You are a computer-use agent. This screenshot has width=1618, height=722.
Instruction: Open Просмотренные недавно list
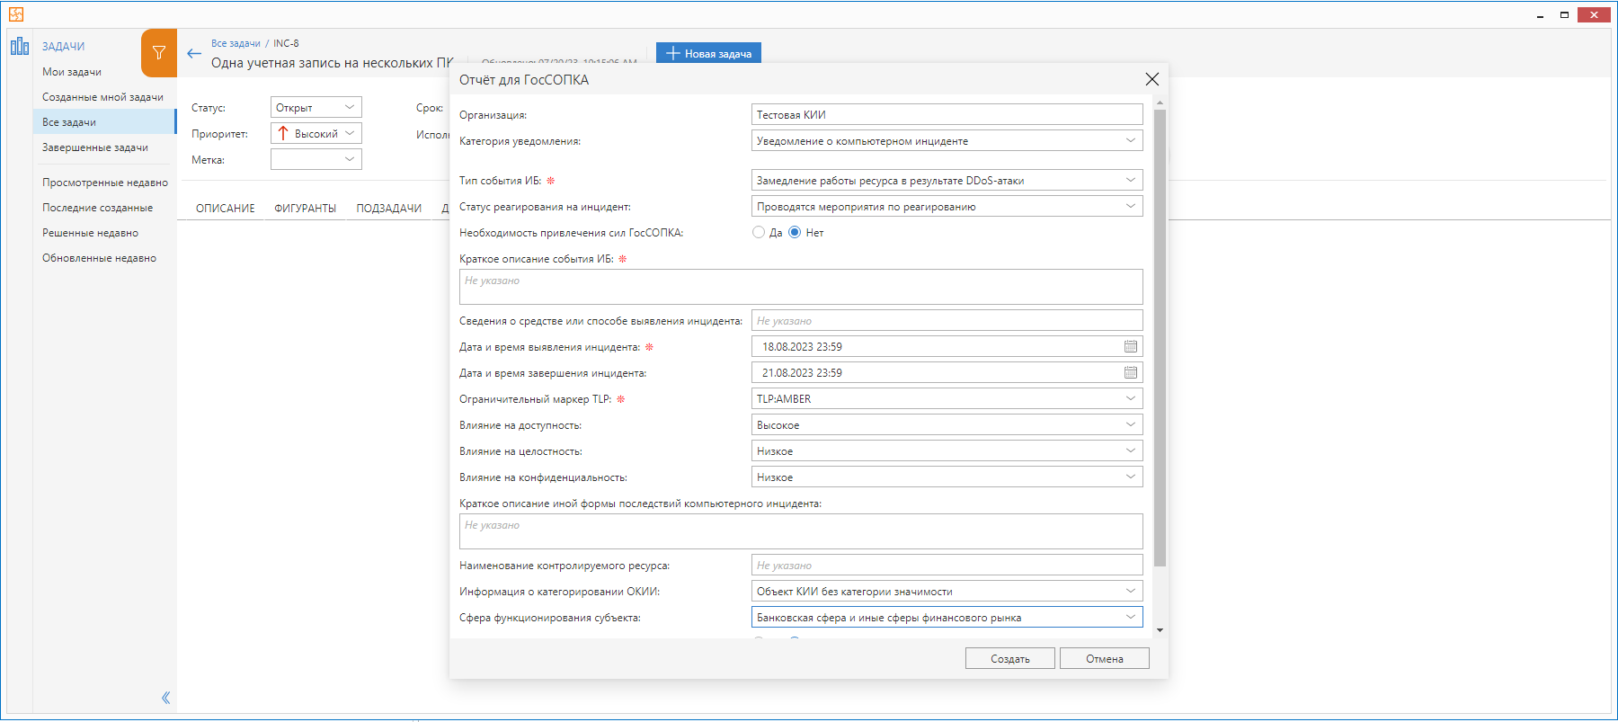pos(104,183)
